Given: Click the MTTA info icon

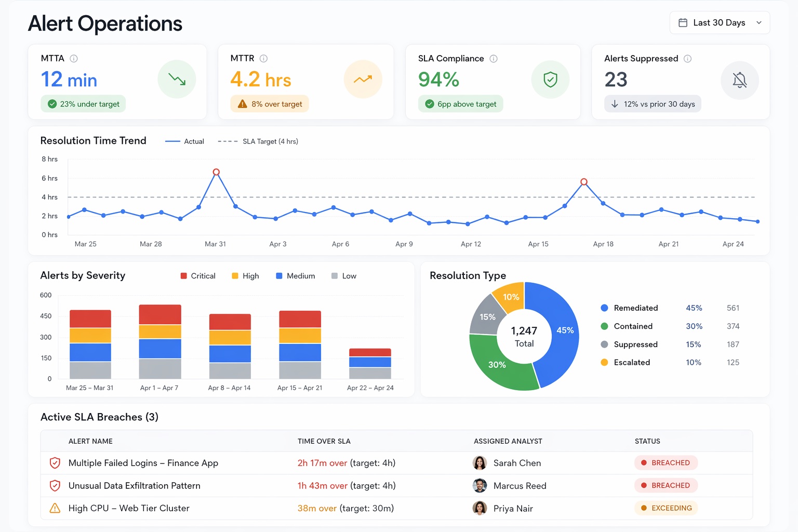Looking at the screenshot, I should pos(73,58).
